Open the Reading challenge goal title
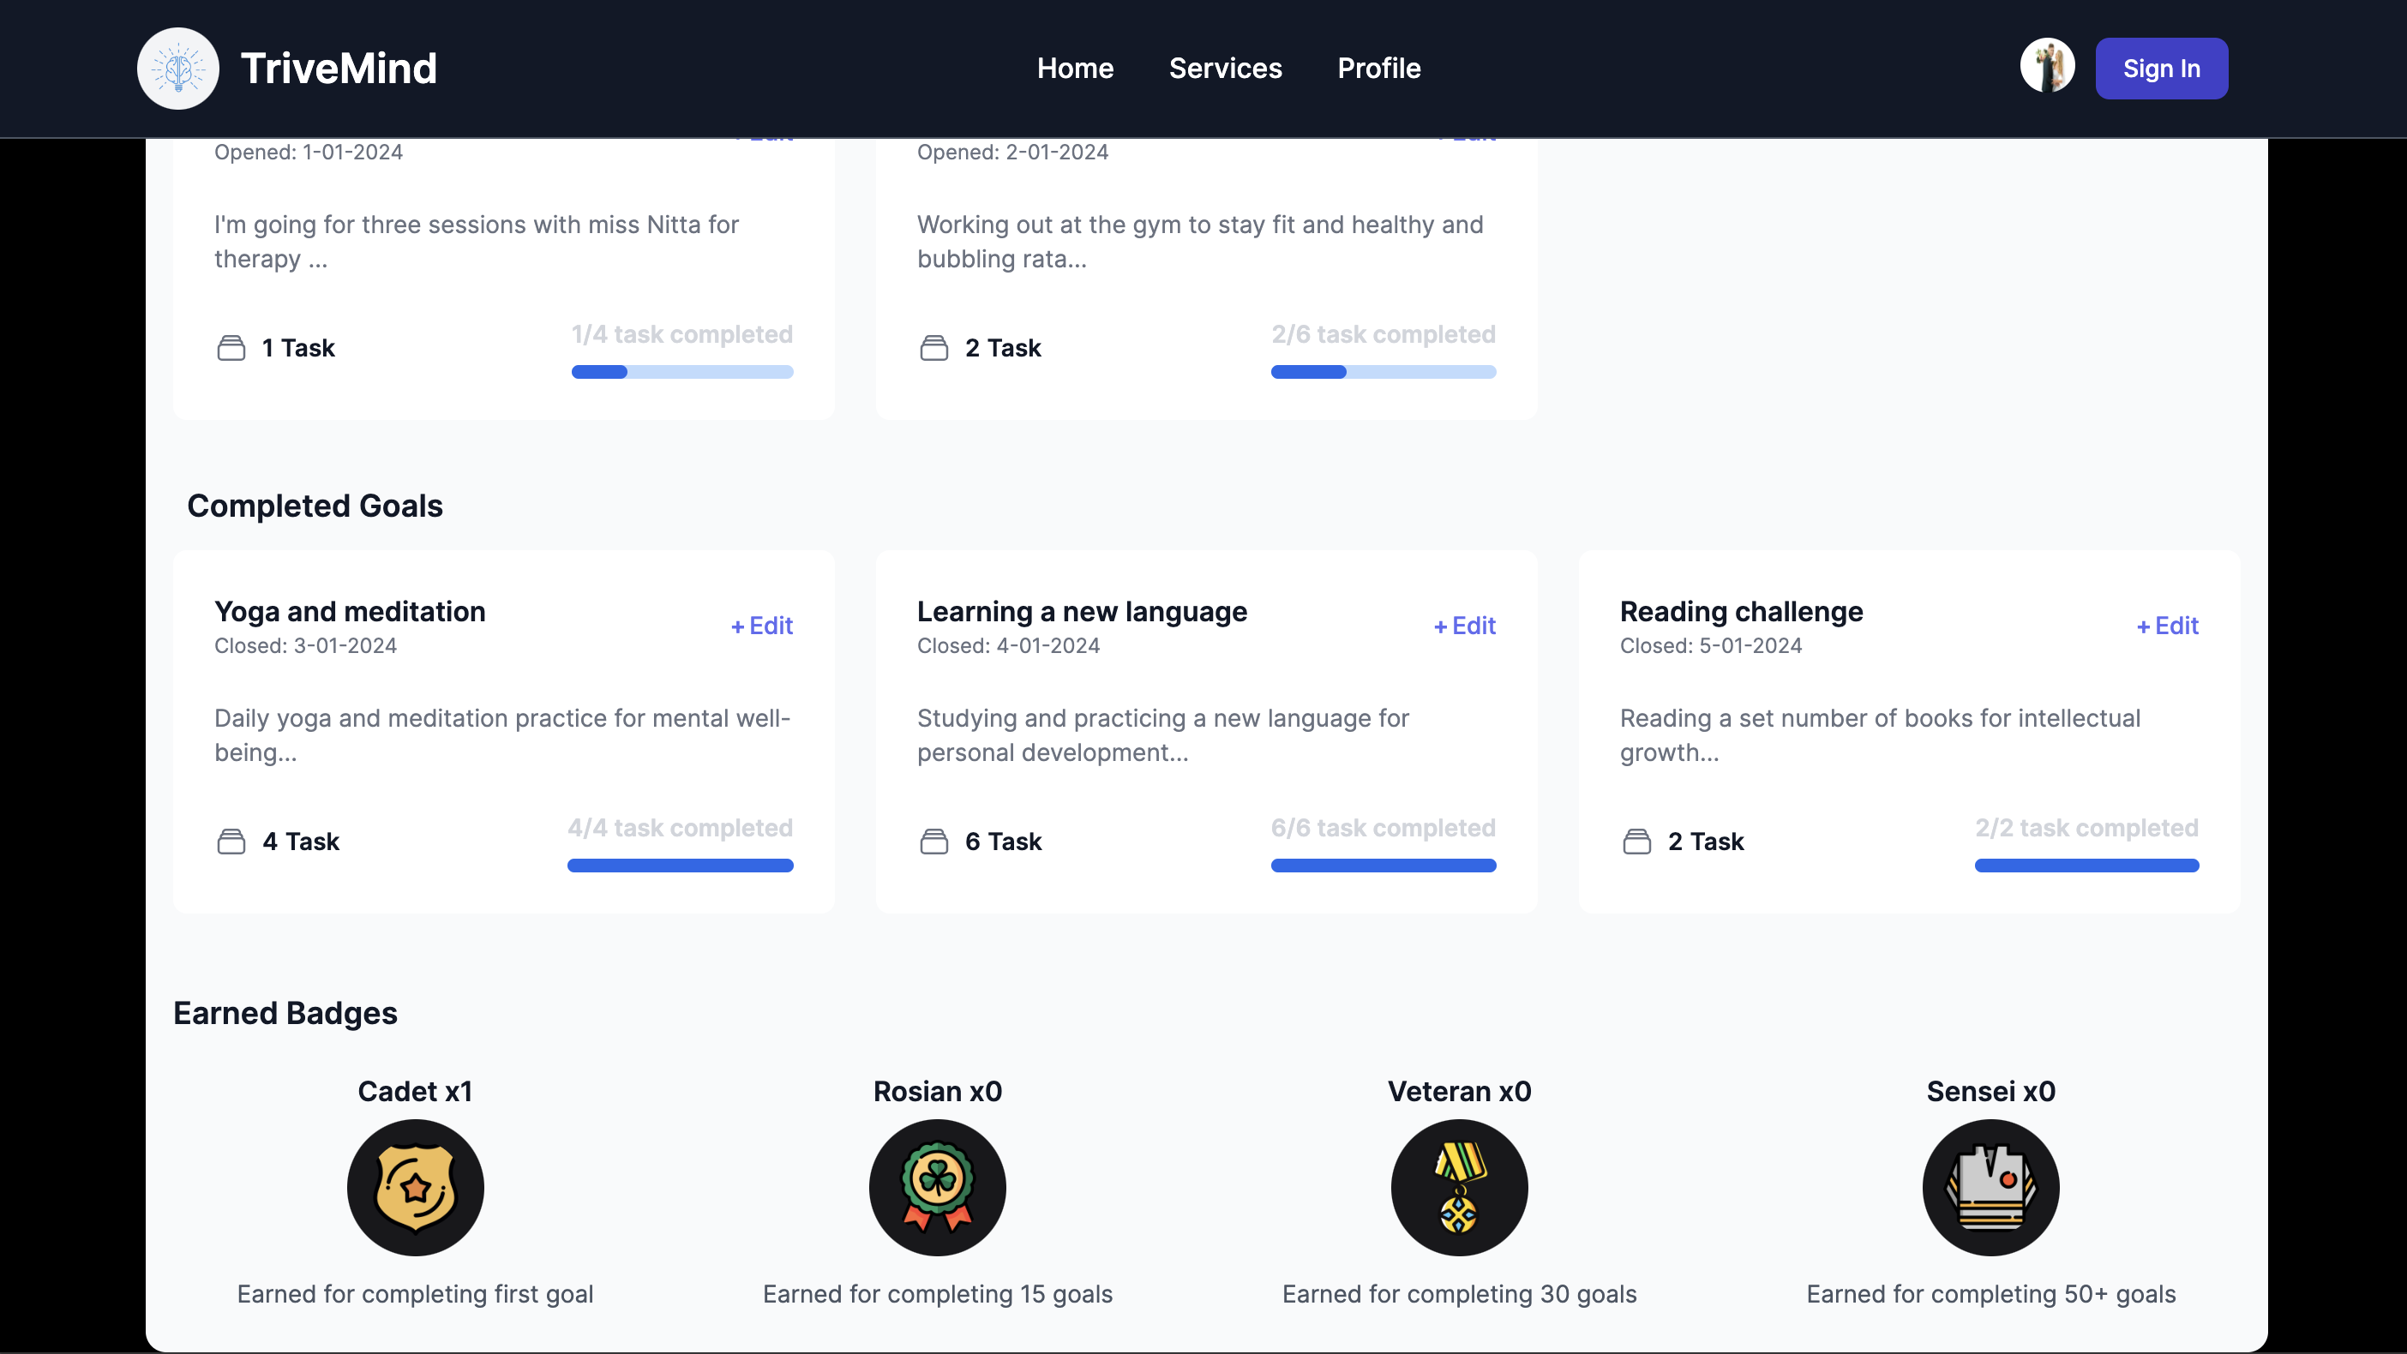Image resolution: width=2407 pixels, height=1354 pixels. pyautogui.click(x=1741, y=611)
